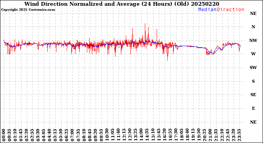Click the top NE axis label
Viewport: 263px width, 143px height.
pyautogui.click(x=253, y=13)
